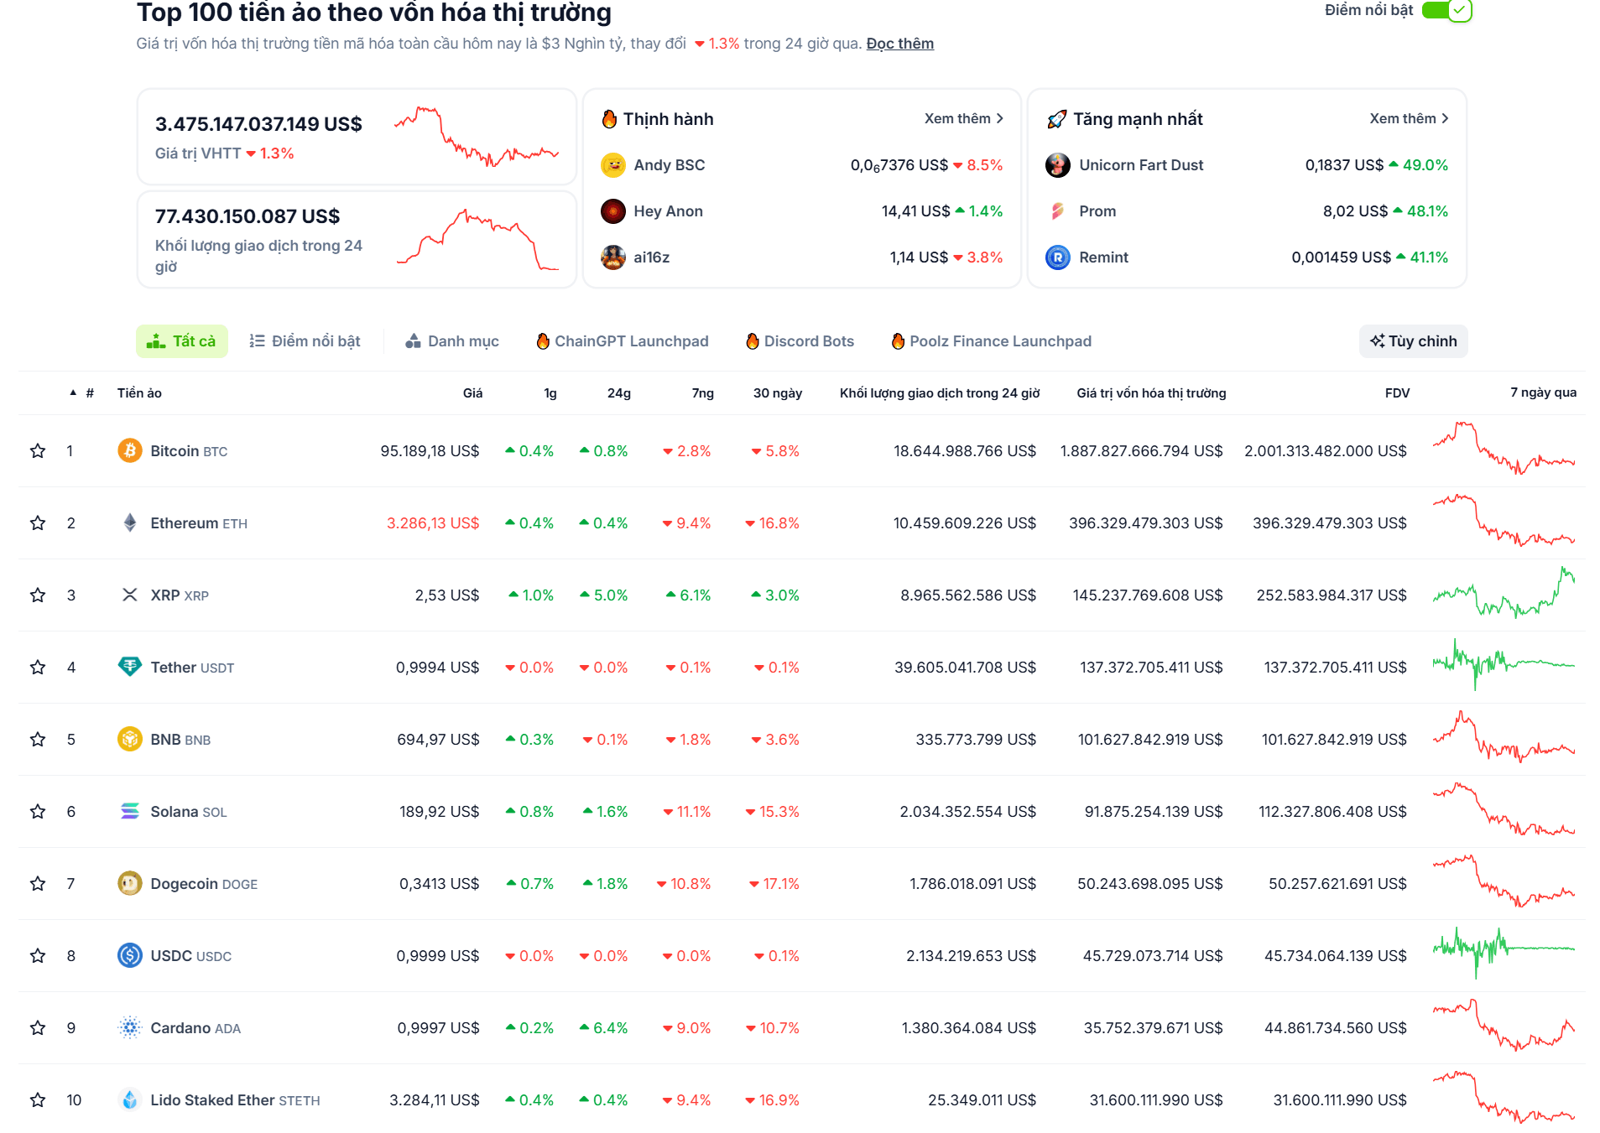Click the XRP logo icon
Viewport: 1600px width, 1133px height.
(x=129, y=595)
